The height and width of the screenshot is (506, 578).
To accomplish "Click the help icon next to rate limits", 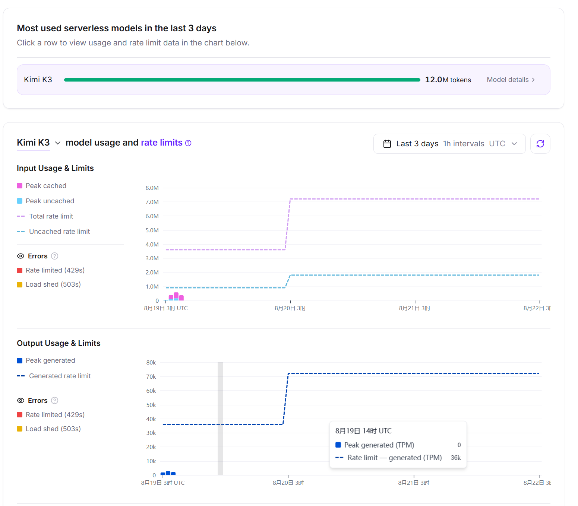I will coord(188,143).
